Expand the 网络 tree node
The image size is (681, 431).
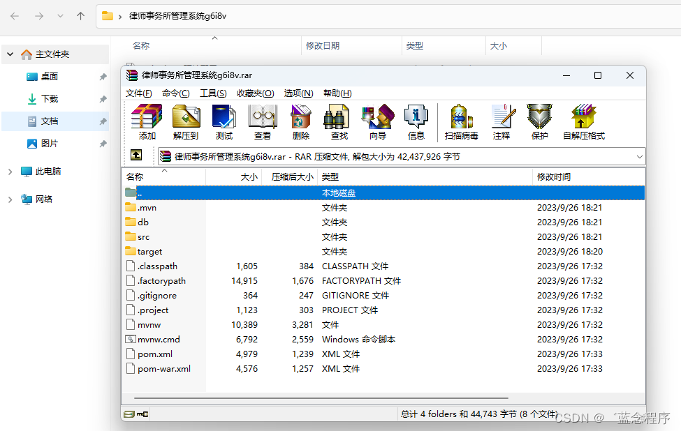[x=10, y=199]
